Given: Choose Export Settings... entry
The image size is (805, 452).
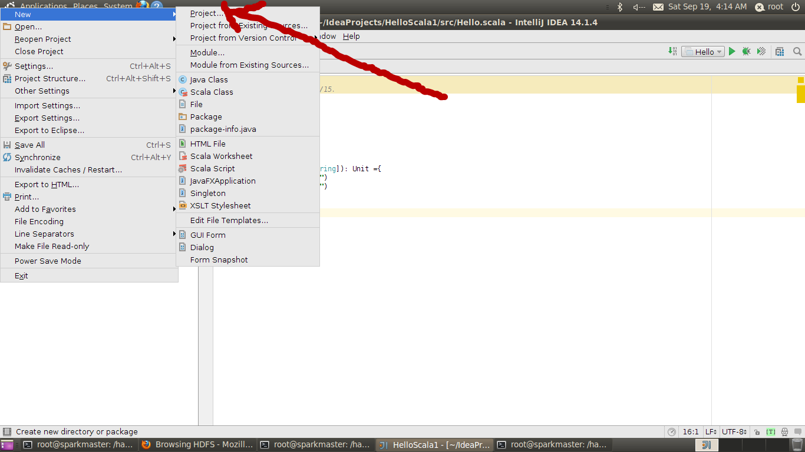Looking at the screenshot, I should point(89,118).
